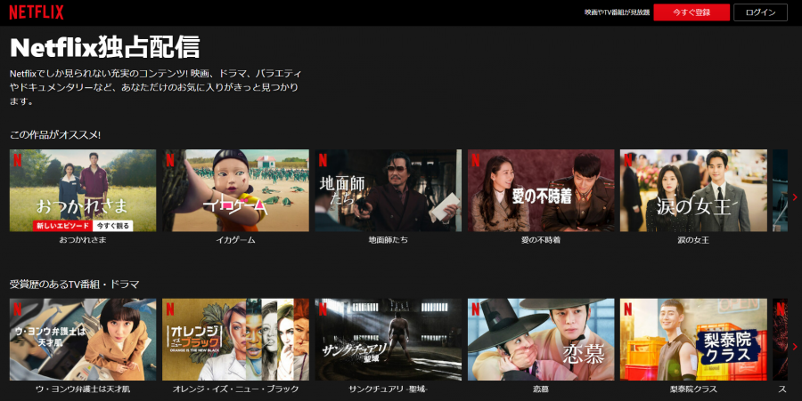Viewport: 802px width, 401px height.
Task: Advance the この作品がオススメ row with the right arrow
Action: tap(794, 196)
